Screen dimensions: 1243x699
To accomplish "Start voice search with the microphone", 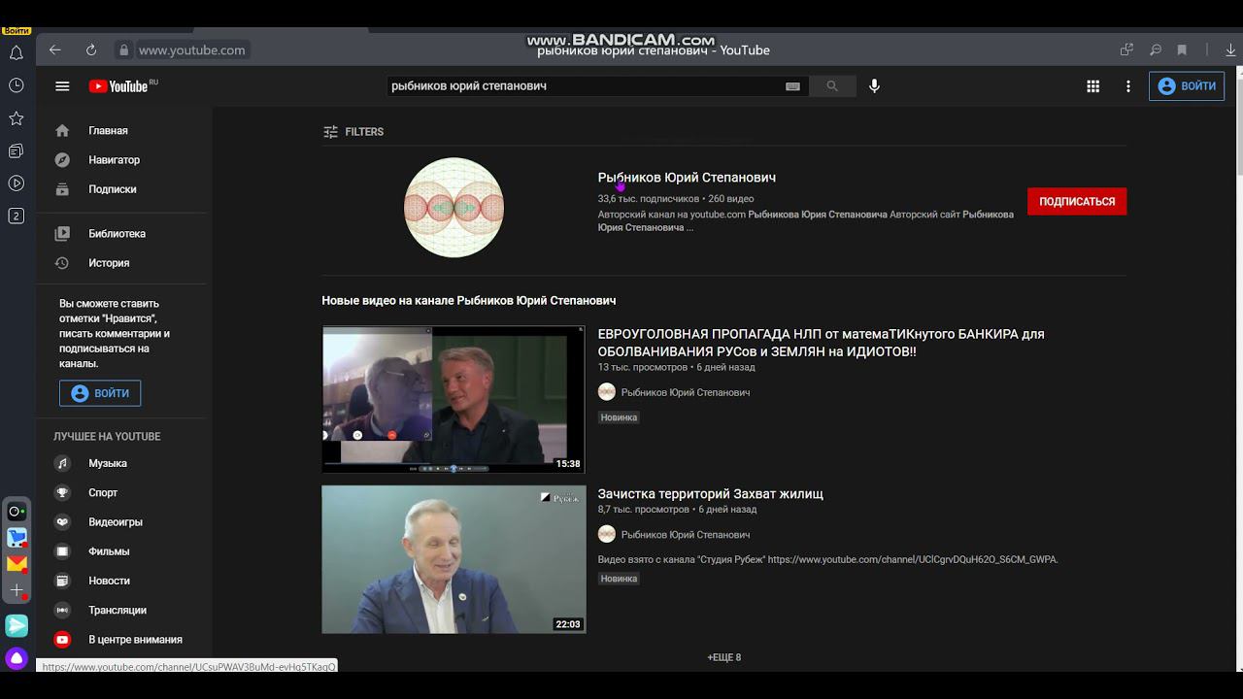I will 874,86.
